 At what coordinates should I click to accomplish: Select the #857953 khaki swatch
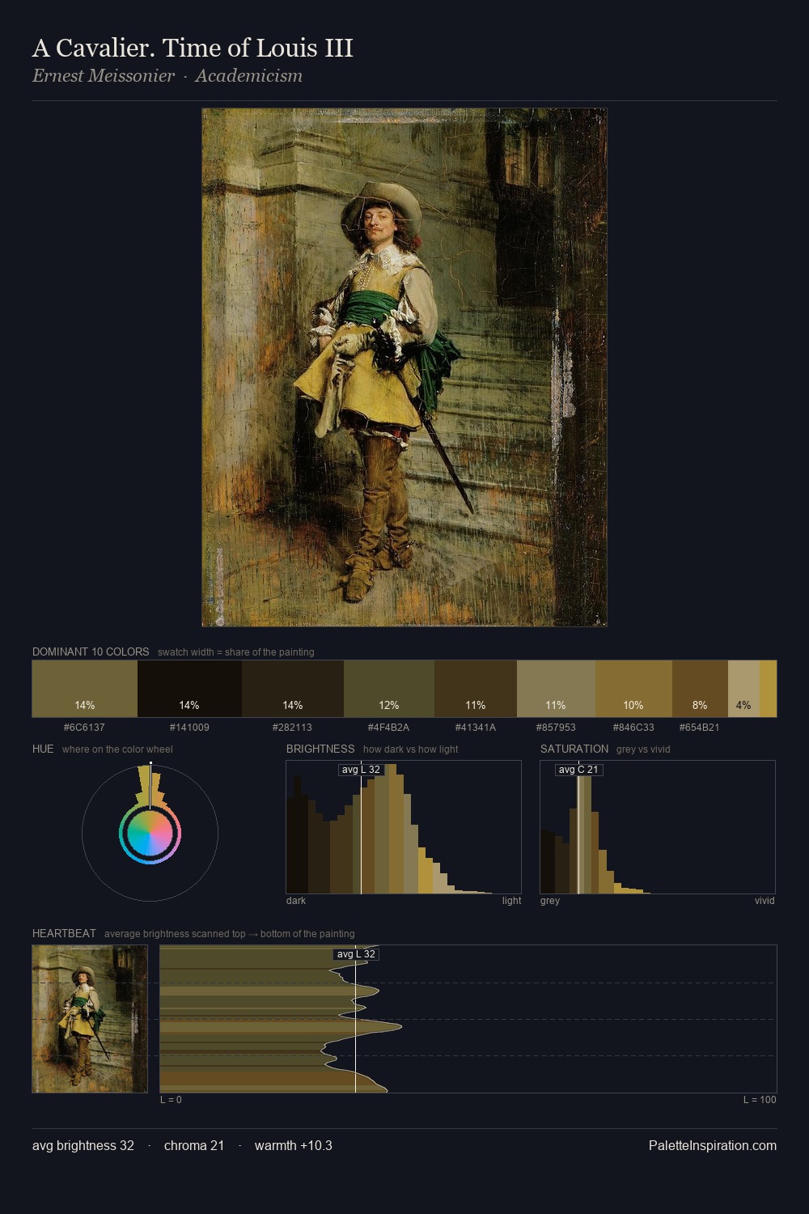[556, 689]
